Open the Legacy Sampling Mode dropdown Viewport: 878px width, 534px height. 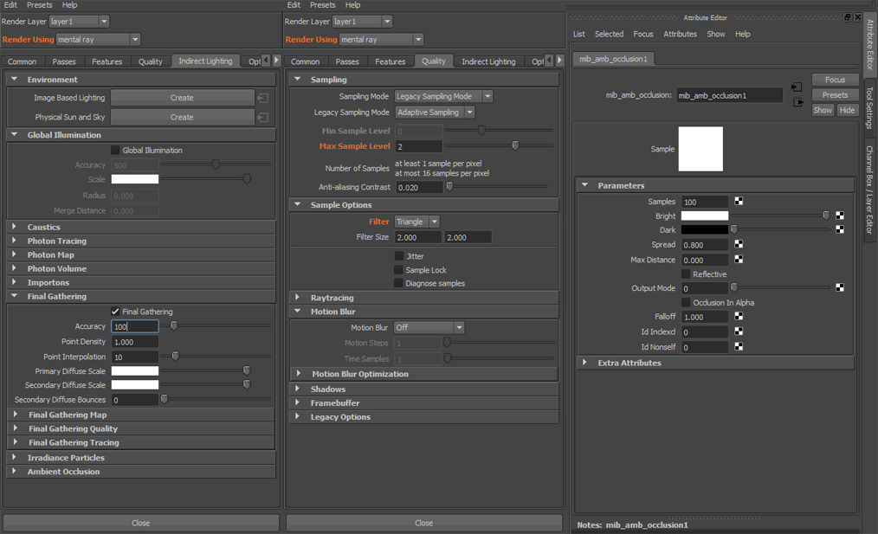click(435, 113)
